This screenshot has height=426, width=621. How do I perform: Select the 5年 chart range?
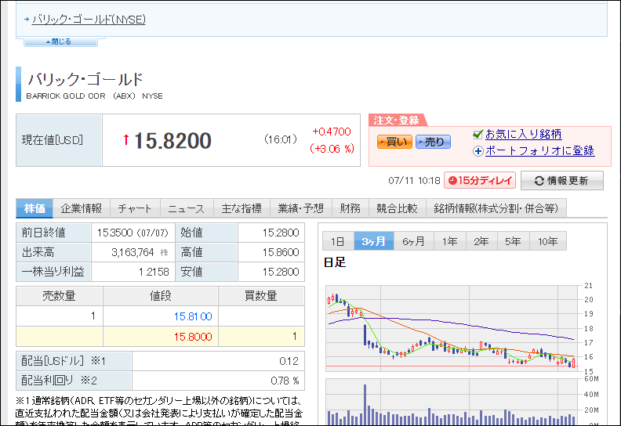point(513,241)
